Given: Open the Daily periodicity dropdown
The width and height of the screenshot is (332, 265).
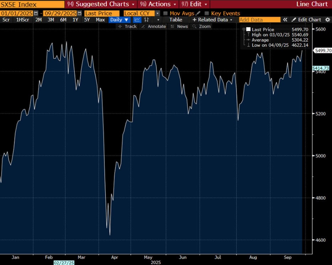Looking at the screenshot, I should [x=119, y=20].
